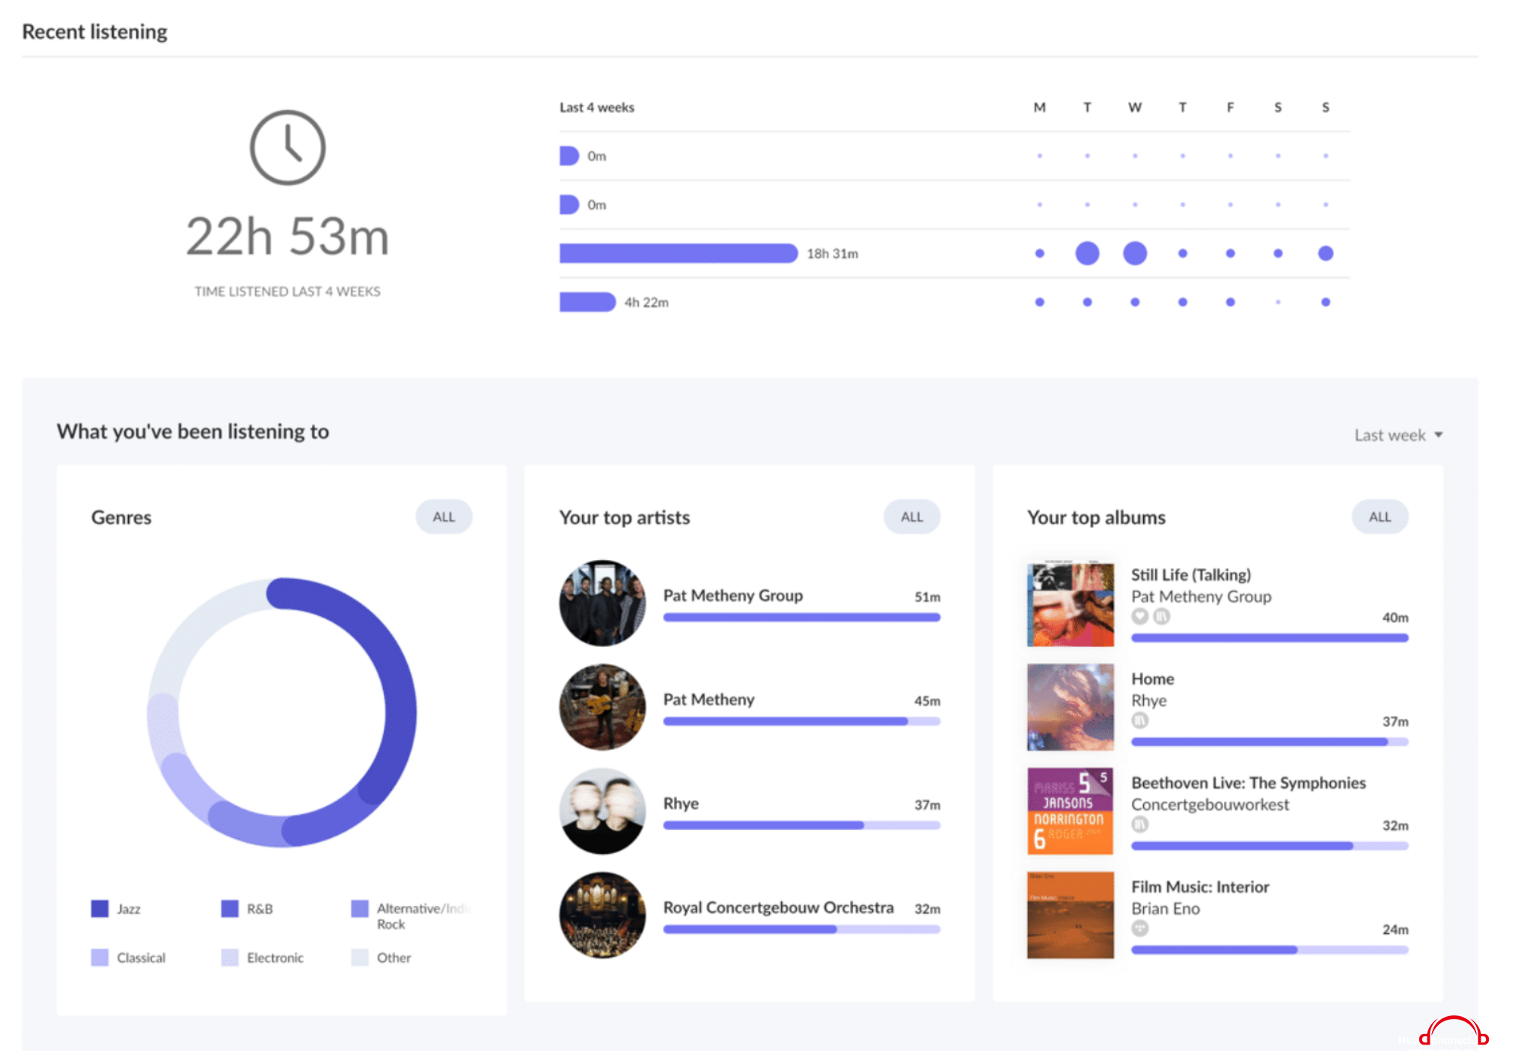Select the Other legend color swatch
The image size is (1515, 1064).
360,957
